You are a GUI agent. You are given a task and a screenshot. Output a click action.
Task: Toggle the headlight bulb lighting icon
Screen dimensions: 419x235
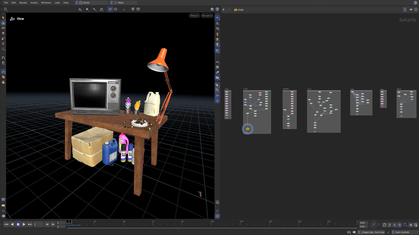tap(217, 45)
